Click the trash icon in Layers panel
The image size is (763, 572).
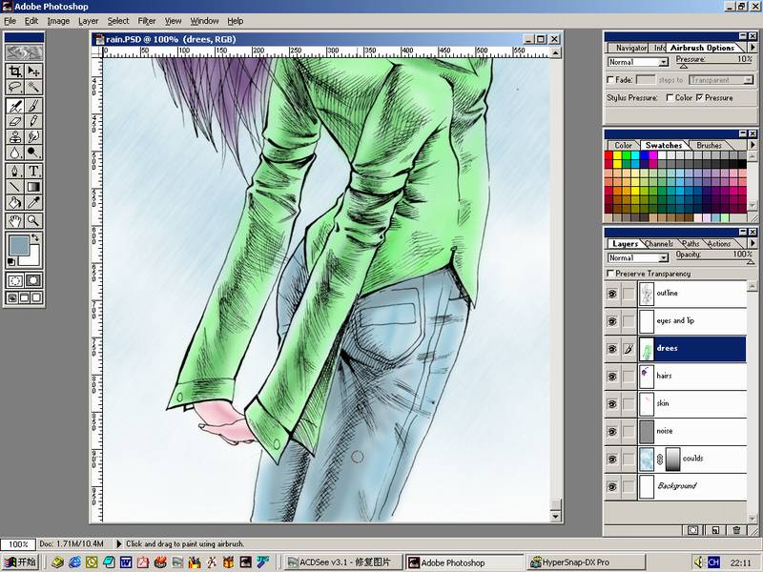tap(736, 530)
